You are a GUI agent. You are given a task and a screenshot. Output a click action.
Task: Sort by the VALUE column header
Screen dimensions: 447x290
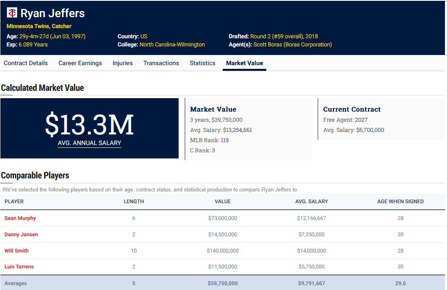pos(223,202)
